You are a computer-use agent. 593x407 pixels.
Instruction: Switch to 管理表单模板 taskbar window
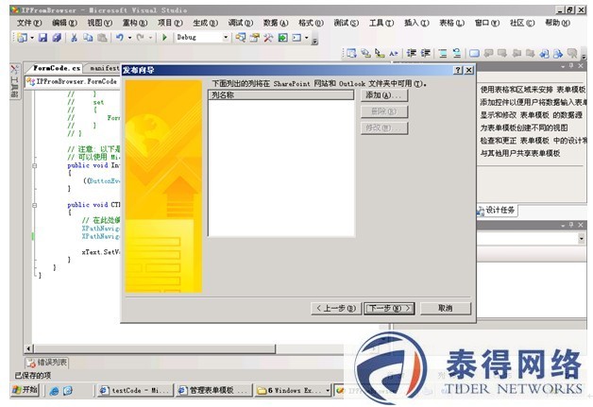pyautogui.click(x=214, y=390)
